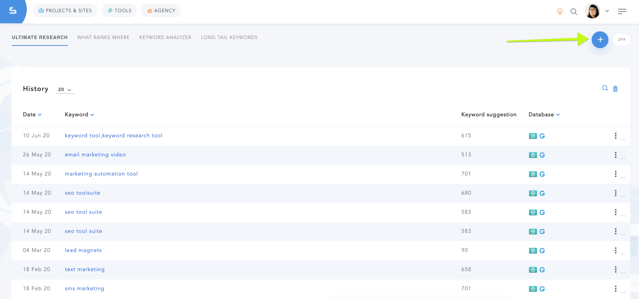Switch to the Keyword Analyzer tab
The image size is (639, 299).
coord(165,37)
